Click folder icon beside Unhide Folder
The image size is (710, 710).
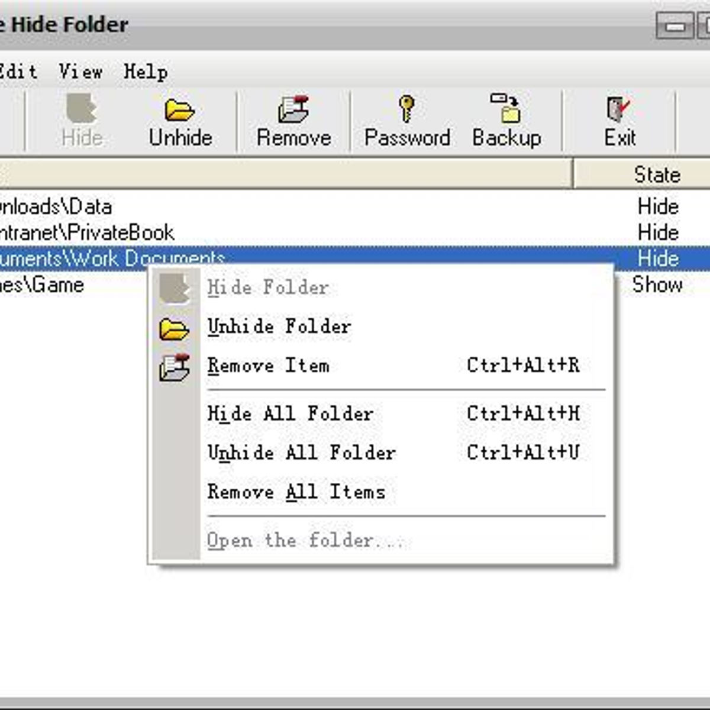pos(174,328)
